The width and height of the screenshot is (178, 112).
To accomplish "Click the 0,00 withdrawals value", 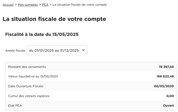I will 170,96.
